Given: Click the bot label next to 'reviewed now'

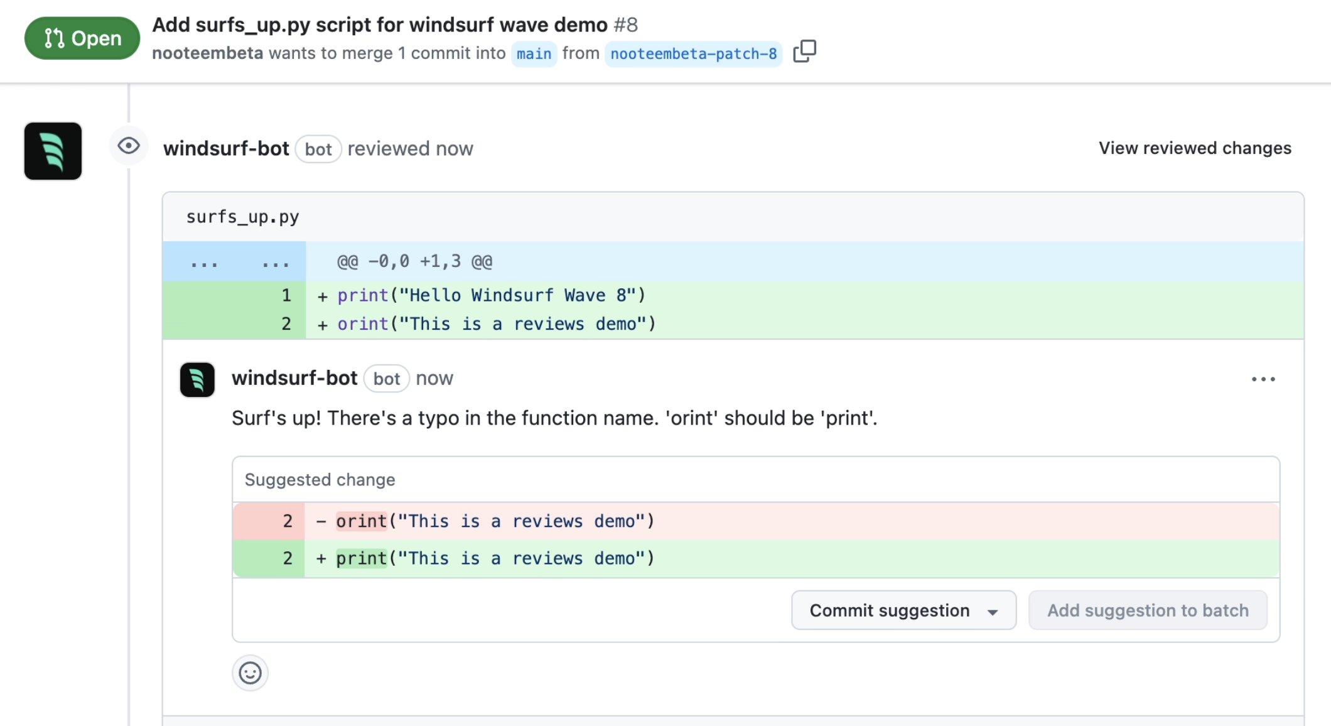Looking at the screenshot, I should point(318,149).
